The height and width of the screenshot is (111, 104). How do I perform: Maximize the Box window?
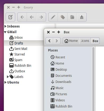[59, 32]
